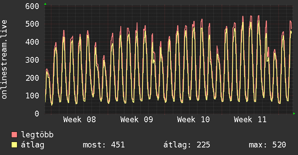Click the 400 y-axis label
298x155 pixels.
[32, 42]
